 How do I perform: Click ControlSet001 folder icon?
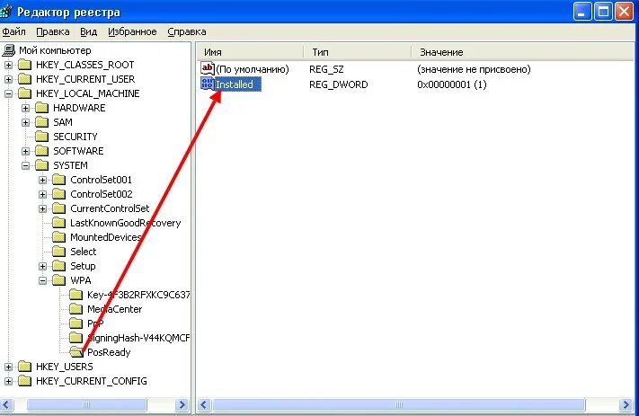[59, 180]
